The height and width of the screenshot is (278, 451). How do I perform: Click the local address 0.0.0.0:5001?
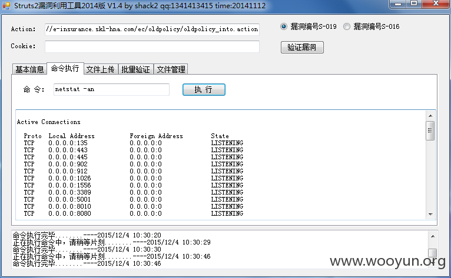pyautogui.click(x=69, y=199)
